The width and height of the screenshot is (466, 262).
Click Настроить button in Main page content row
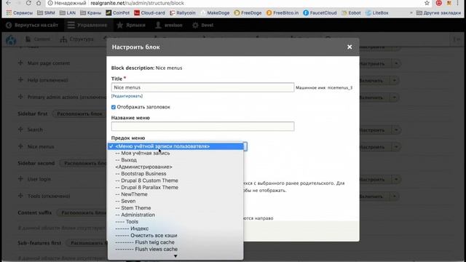point(374,63)
